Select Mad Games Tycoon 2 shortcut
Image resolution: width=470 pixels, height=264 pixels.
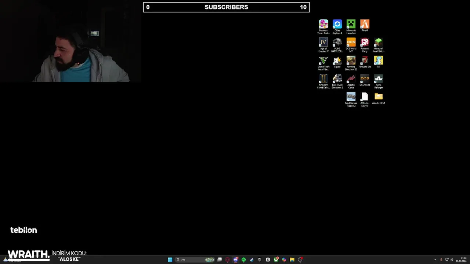point(351,99)
